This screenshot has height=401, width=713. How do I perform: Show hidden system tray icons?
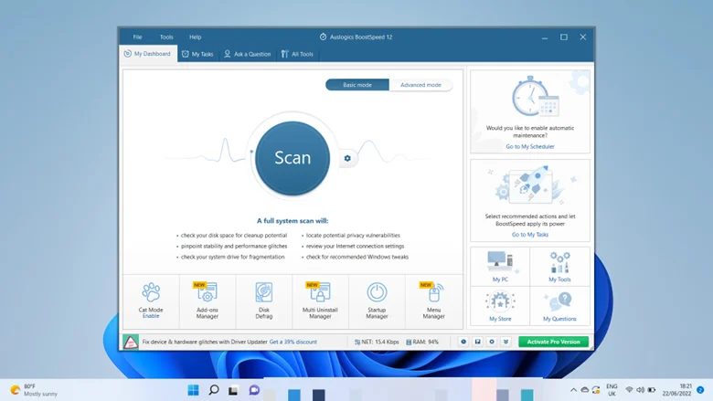(x=573, y=390)
